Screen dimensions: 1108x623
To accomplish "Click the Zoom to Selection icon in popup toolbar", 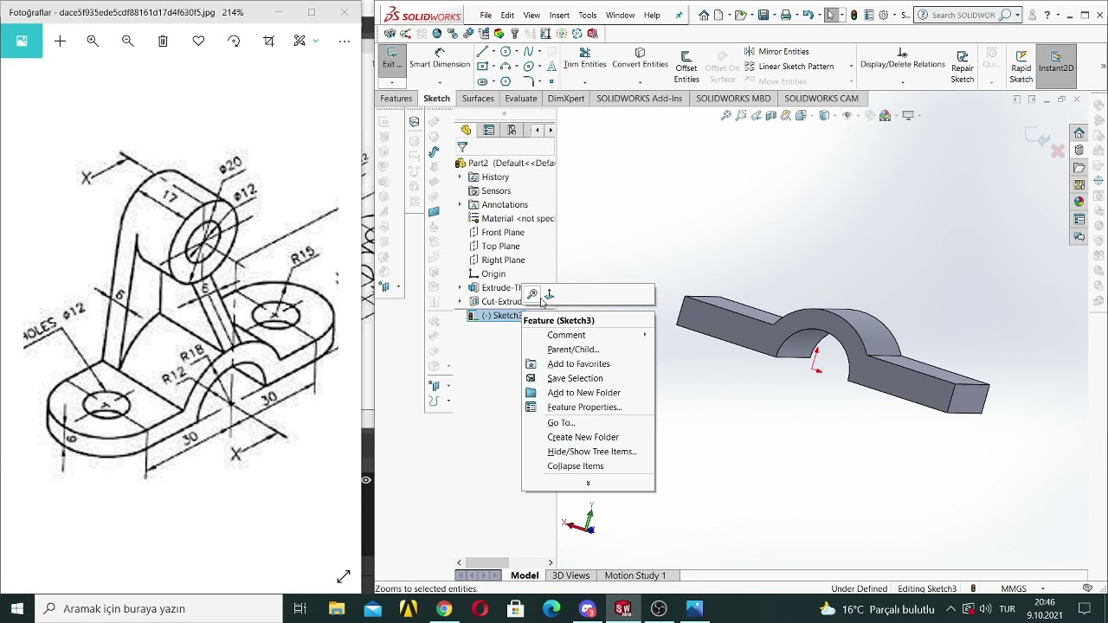I will (532, 295).
